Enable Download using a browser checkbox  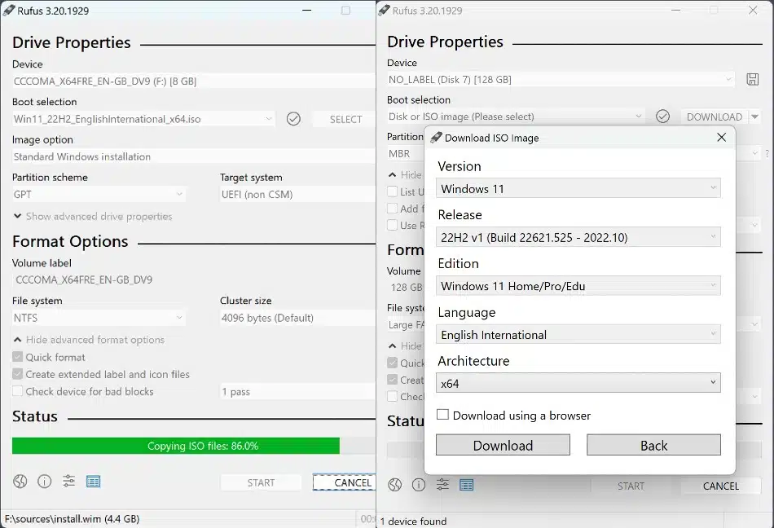pyautogui.click(x=442, y=415)
